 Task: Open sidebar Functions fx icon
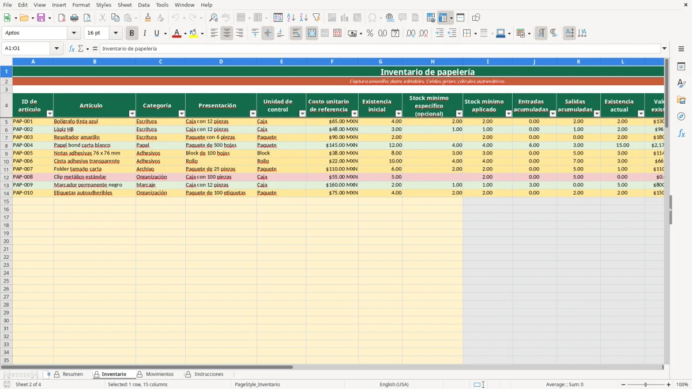click(x=681, y=133)
